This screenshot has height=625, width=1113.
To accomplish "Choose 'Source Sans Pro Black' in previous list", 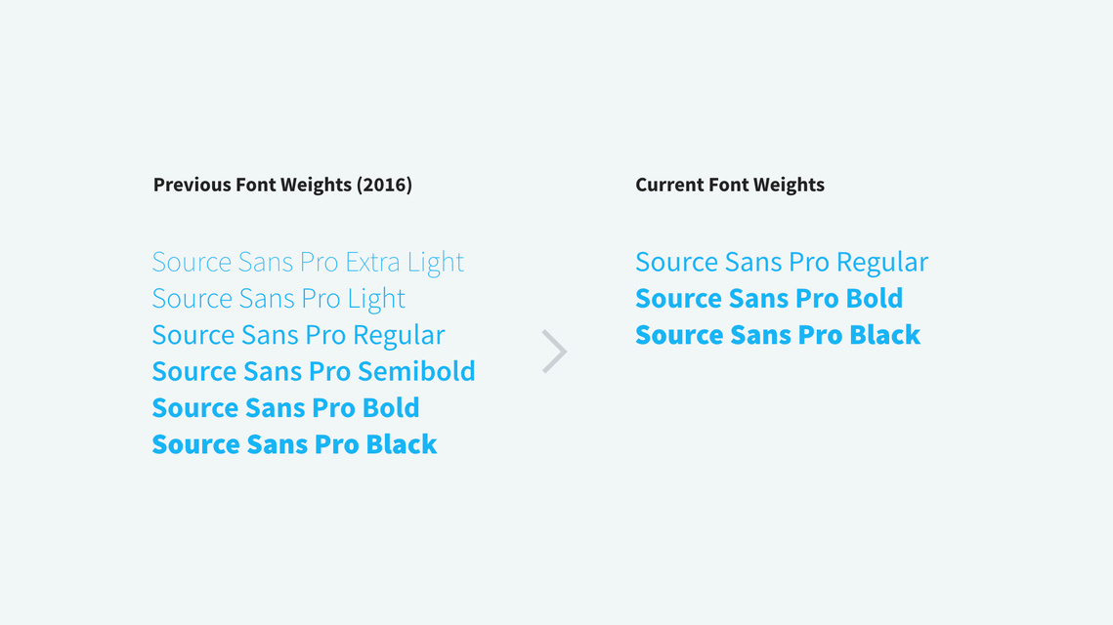I will point(294,444).
